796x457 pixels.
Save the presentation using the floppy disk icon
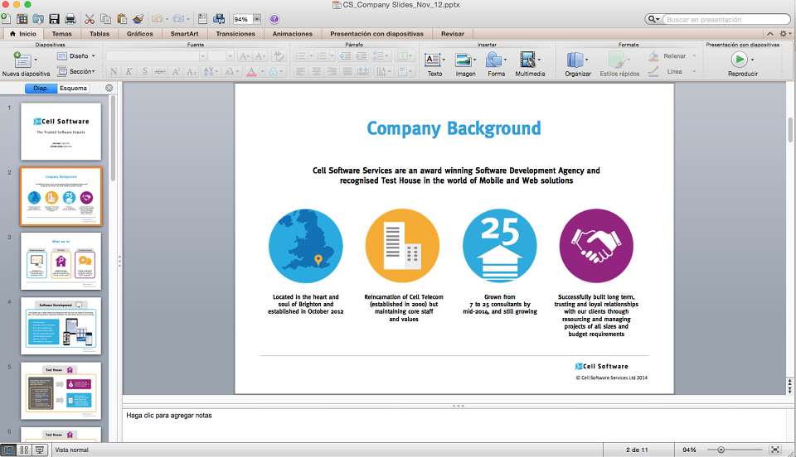[55, 19]
